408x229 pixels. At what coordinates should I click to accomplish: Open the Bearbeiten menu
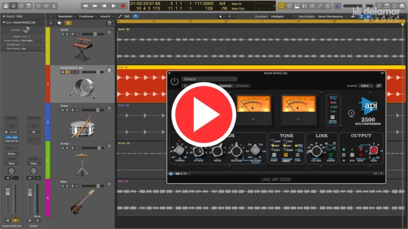66,16
